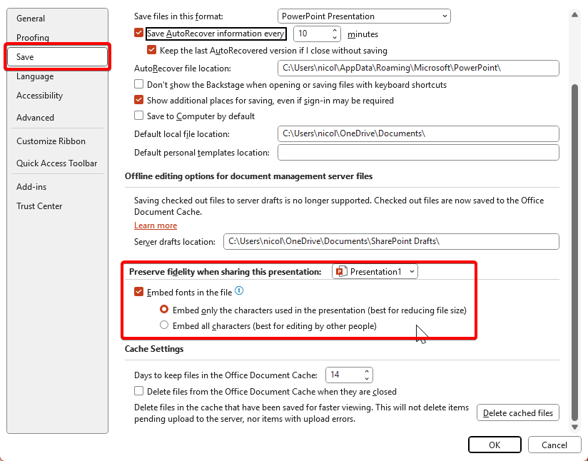
Task: Toggle Show additional places for saving checkbox
Action: pos(138,100)
